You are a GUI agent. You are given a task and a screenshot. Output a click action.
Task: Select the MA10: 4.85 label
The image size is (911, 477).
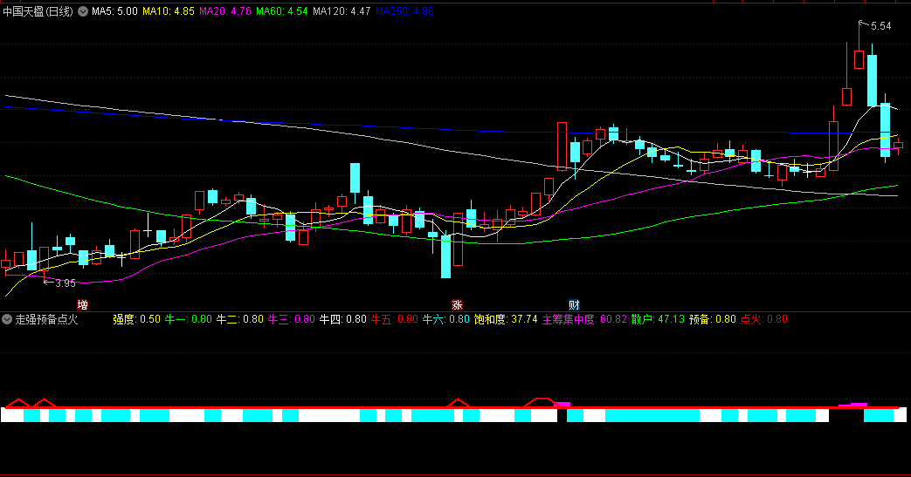(x=169, y=11)
